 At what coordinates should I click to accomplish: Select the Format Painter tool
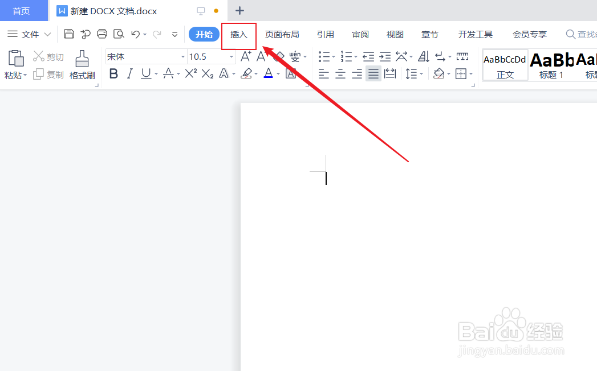pyautogui.click(x=82, y=63)
